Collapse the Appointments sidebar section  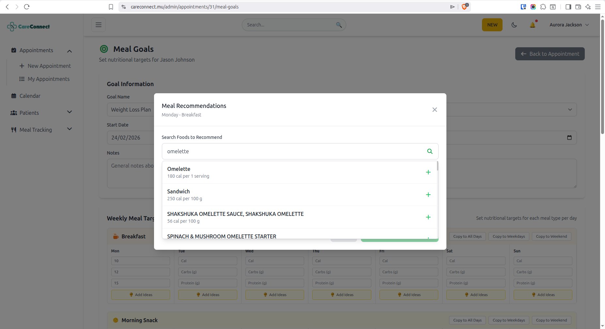(69, 51)
